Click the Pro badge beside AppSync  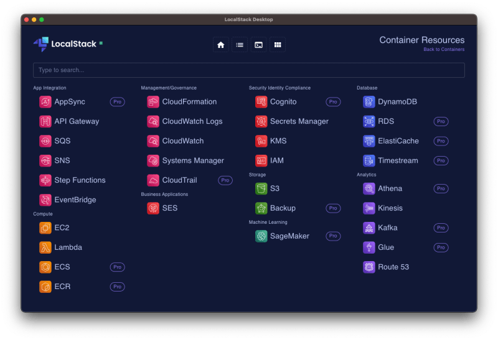(x=117, y=102)
